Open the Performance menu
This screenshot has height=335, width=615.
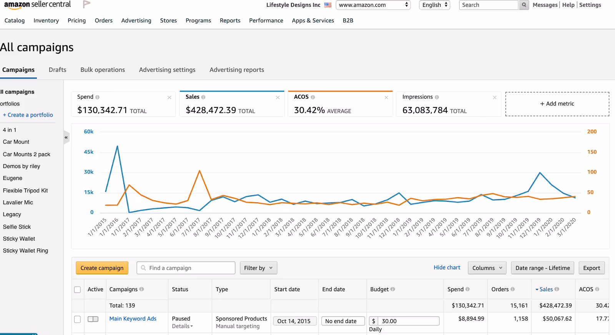tap(266, 20)
